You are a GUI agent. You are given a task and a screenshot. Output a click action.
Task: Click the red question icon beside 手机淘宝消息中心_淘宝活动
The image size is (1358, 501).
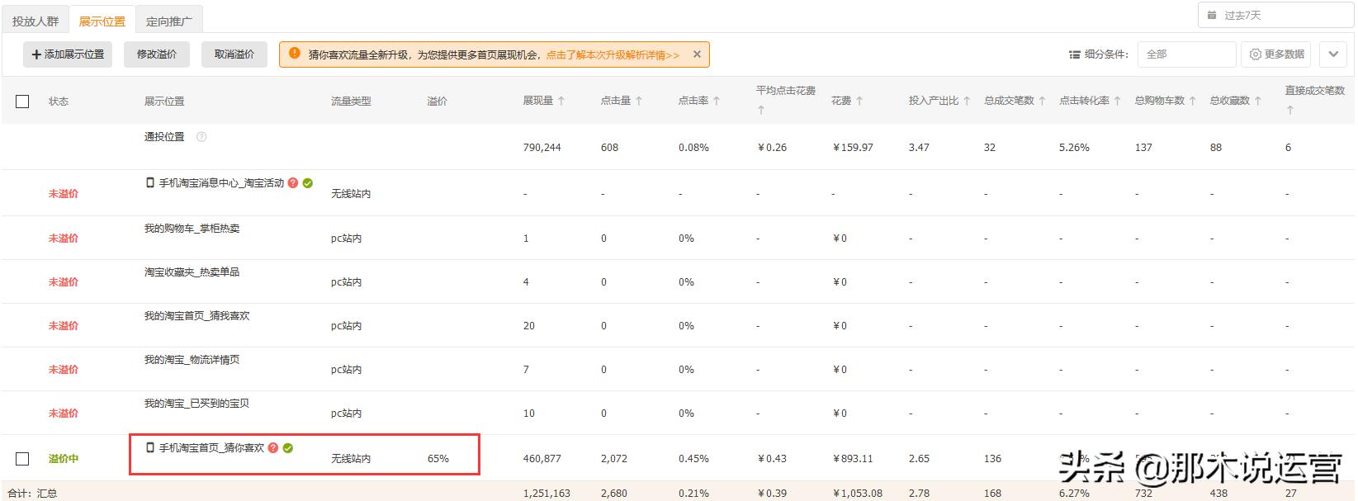(x=293, y=183)
